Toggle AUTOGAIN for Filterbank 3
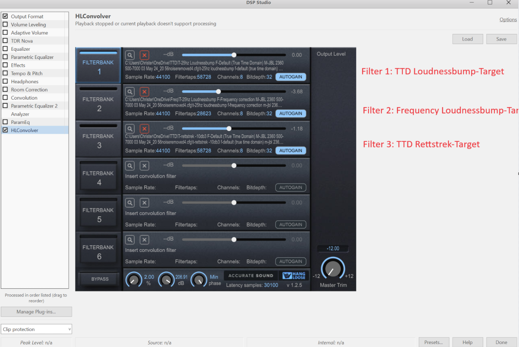 [291, 151]
